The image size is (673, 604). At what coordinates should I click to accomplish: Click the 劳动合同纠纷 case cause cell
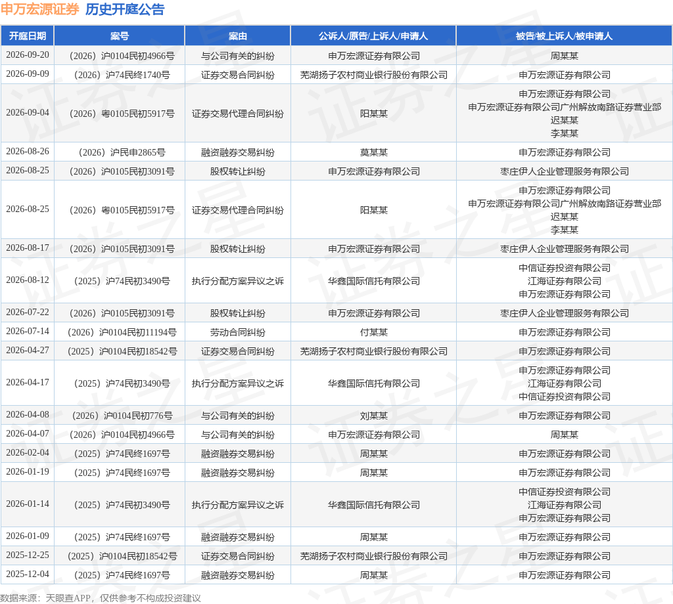238,332
